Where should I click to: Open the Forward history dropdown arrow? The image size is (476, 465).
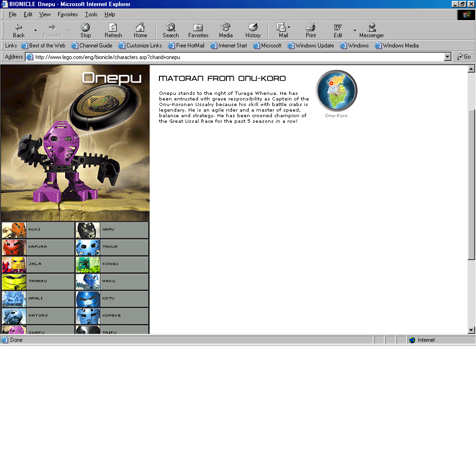[69, 30]
